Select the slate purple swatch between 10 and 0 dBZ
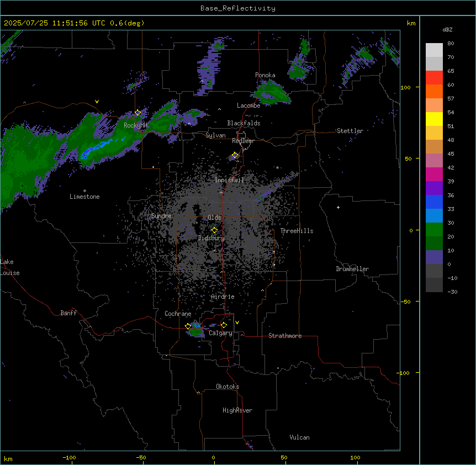This screenshot has height=465, width=476. click(434, 257)
